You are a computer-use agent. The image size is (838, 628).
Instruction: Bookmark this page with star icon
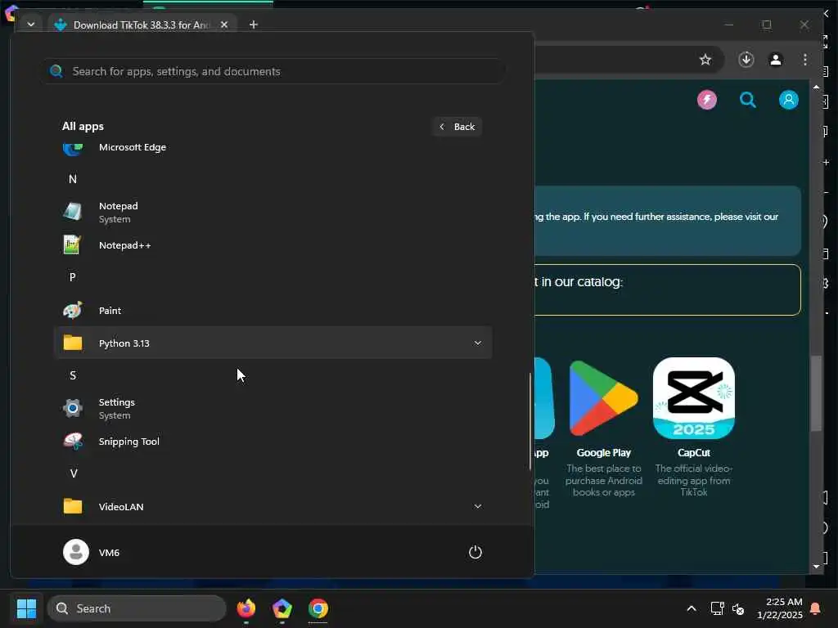pyautogui.click(x=705, y=60)
